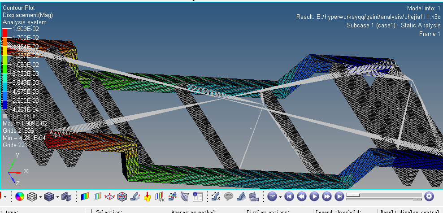Screen dimensions: 443x213
Task: Click the red legend color band
Action: [5, 33]
